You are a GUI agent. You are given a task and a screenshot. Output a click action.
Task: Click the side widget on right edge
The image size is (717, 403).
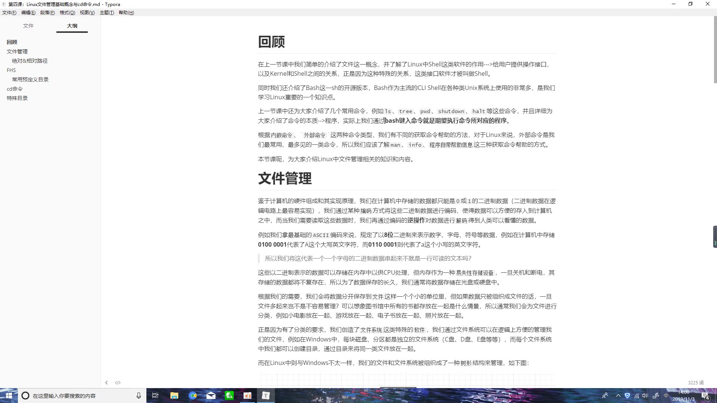[715, 237]
